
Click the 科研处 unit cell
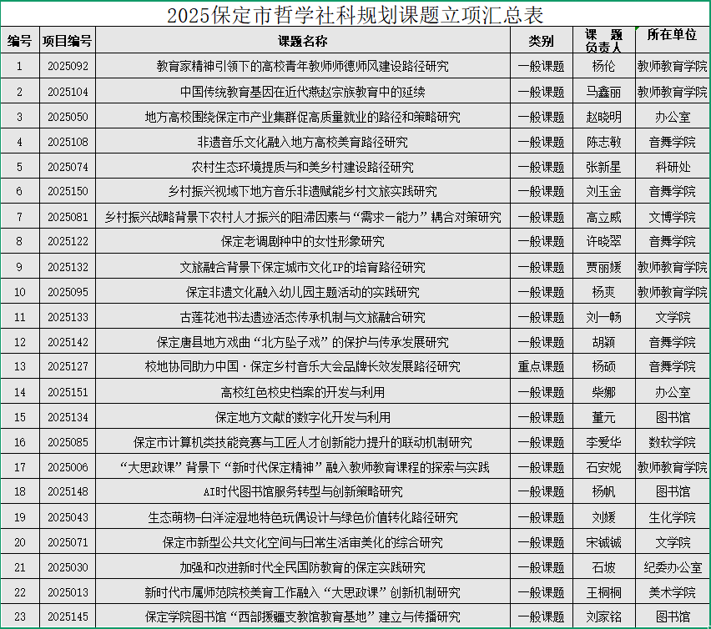coord(672,167)
